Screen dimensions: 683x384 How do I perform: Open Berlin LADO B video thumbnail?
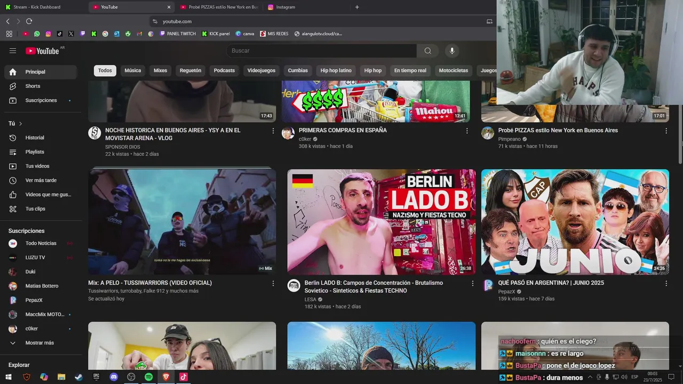(382, 222)
